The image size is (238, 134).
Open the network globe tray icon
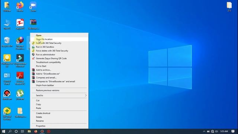click(212, 131)
